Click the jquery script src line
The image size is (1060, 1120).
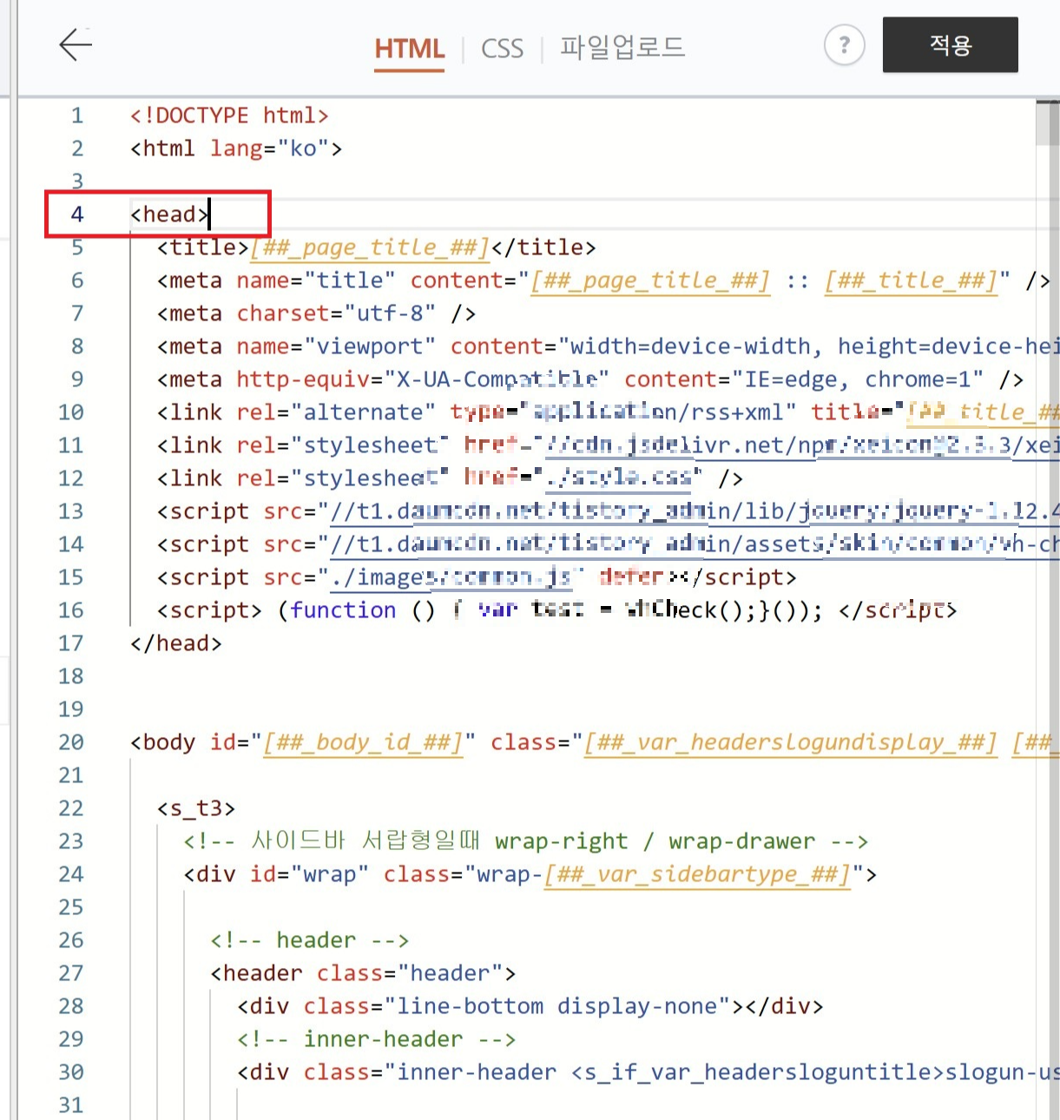point(608,511)
